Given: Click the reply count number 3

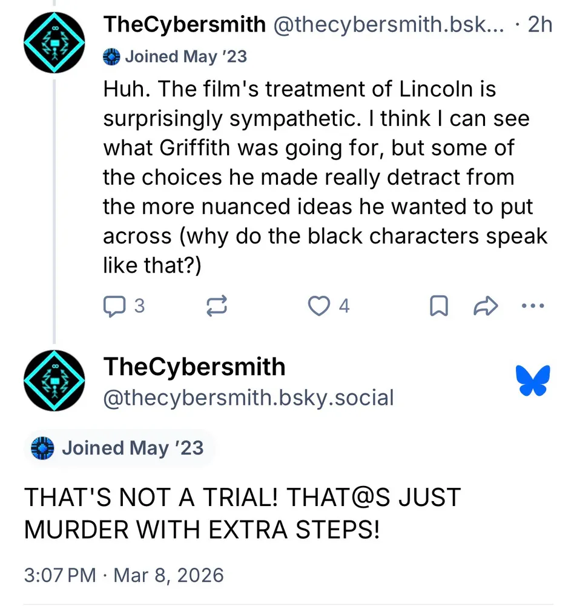Looking at the screenshot, I should coord(139,307).
